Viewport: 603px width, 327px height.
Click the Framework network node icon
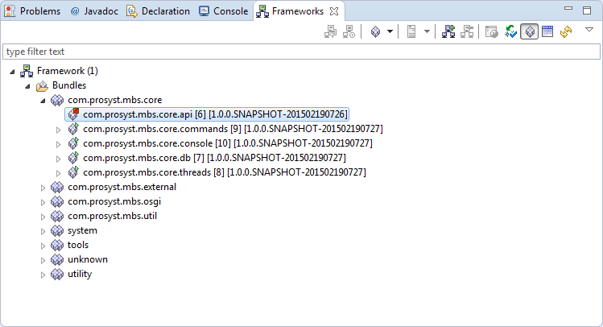[26, 71]
